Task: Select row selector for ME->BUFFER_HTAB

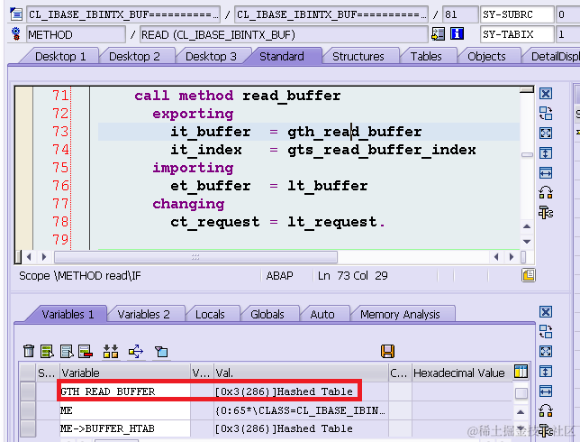Action: [28, 428]
